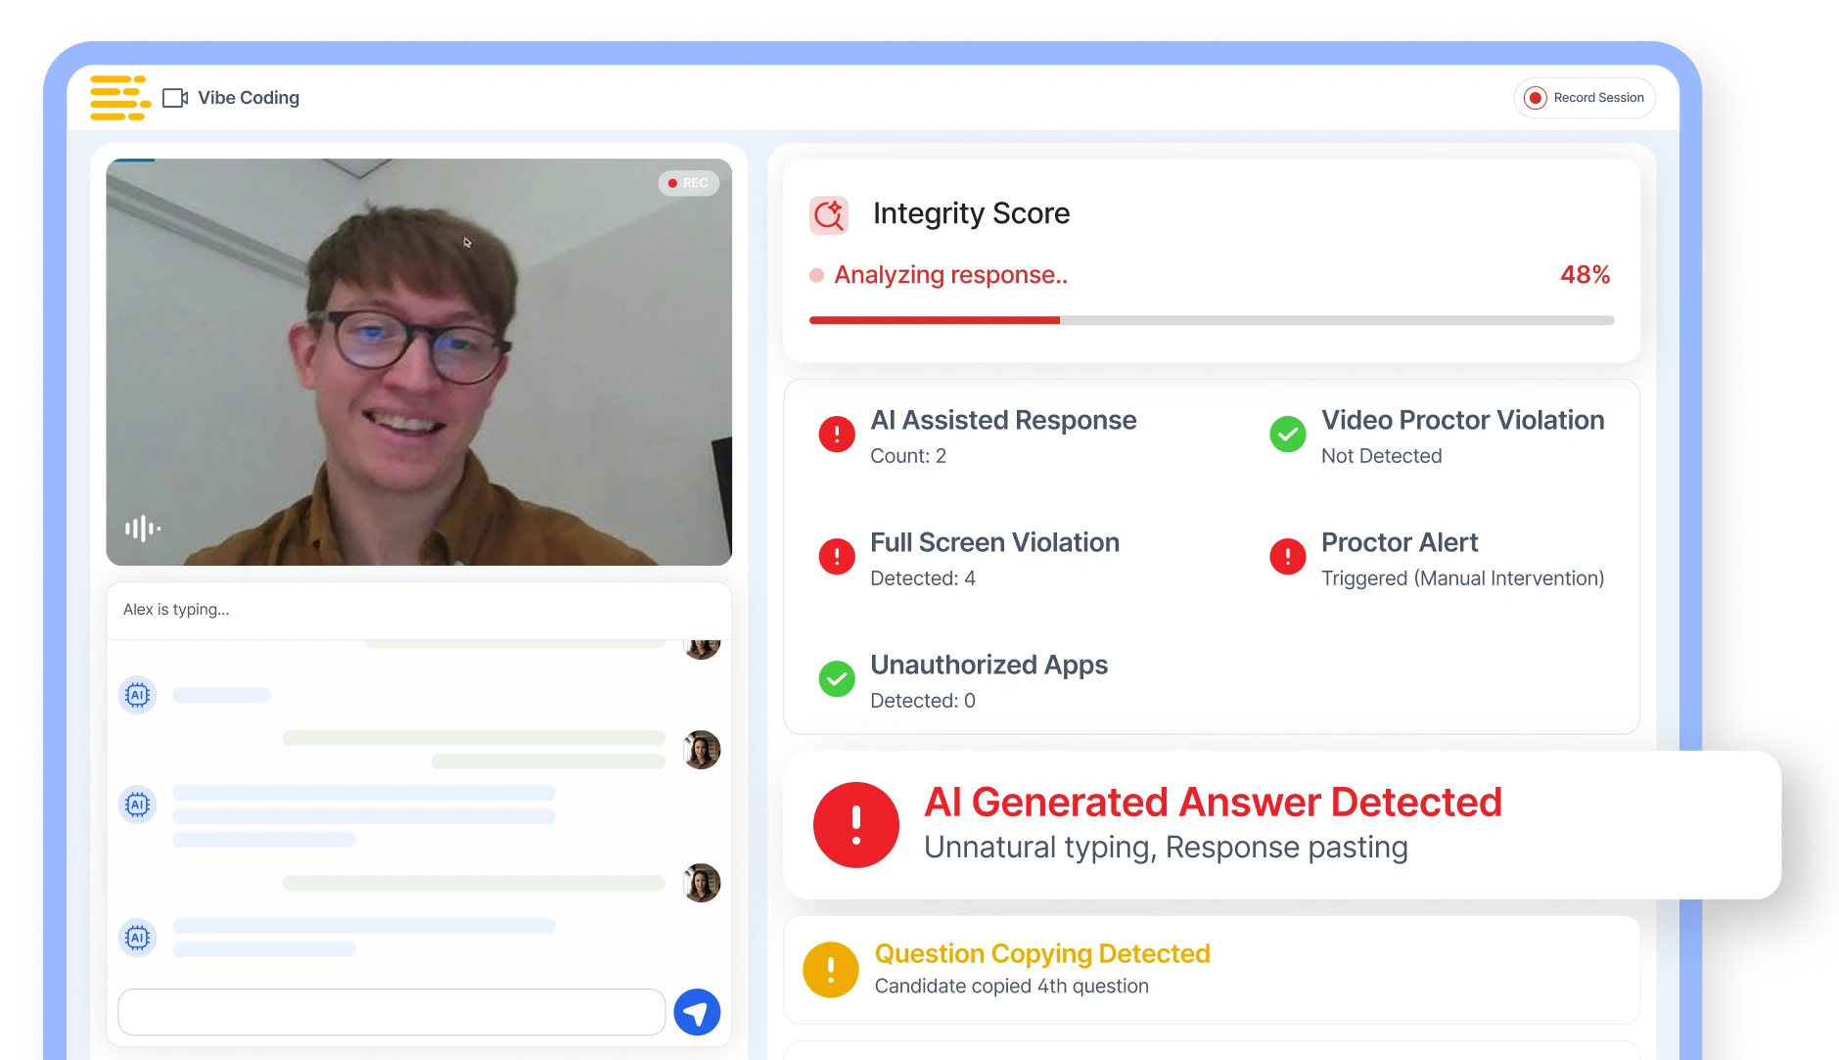Click the Integrity Score heading
The height and width of the screenshot is (1060, 1839).
click(971, 213)
